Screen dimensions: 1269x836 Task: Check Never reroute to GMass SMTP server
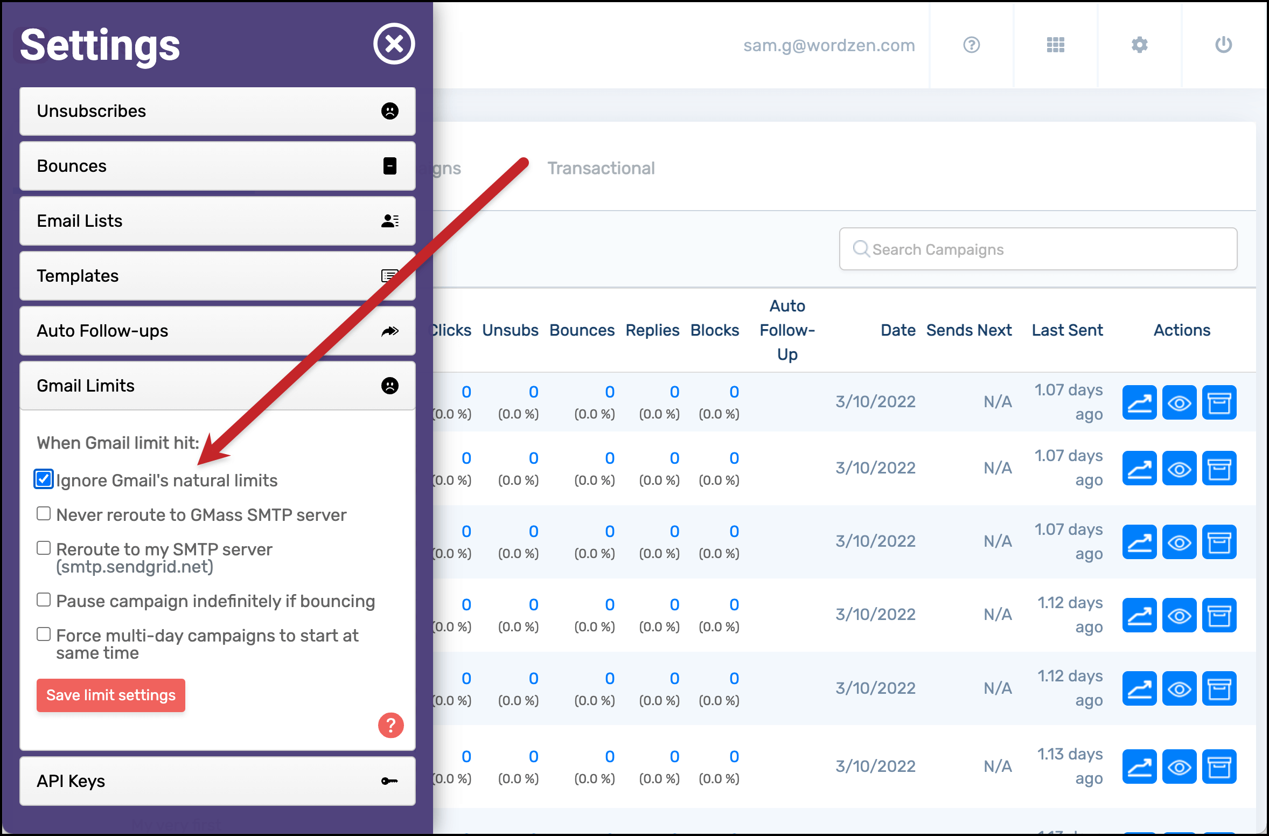pos(44,513)
